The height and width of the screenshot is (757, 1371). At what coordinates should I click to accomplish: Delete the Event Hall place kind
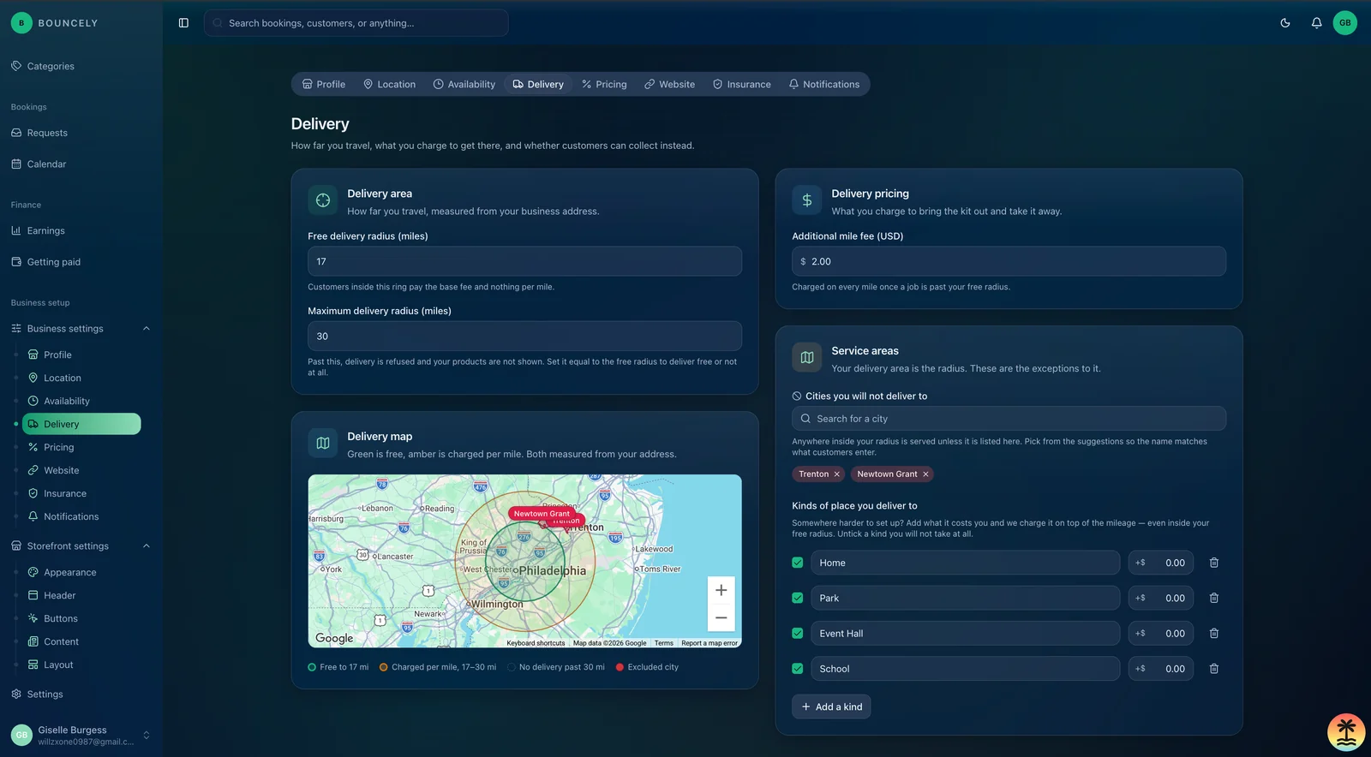(1213, 633)
